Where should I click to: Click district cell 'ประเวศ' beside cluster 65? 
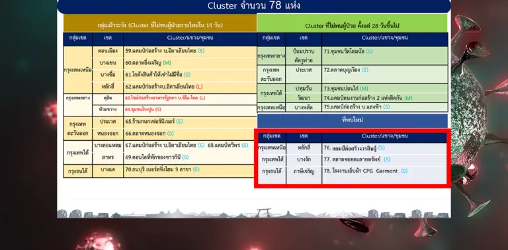point(108,122)
